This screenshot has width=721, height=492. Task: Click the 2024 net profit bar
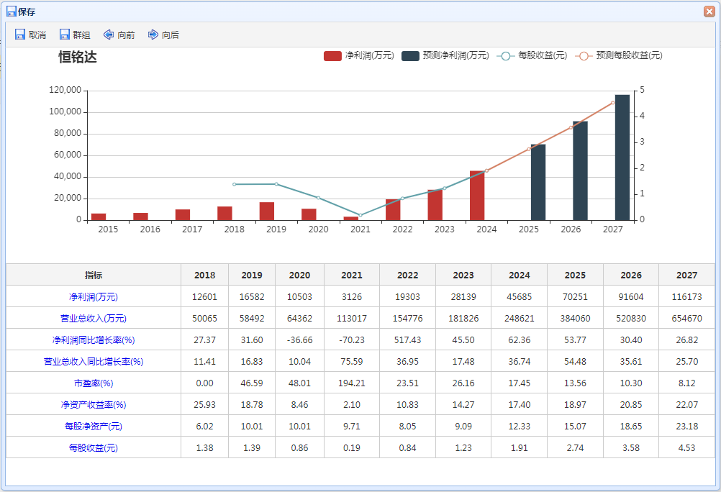click(477, 196)
